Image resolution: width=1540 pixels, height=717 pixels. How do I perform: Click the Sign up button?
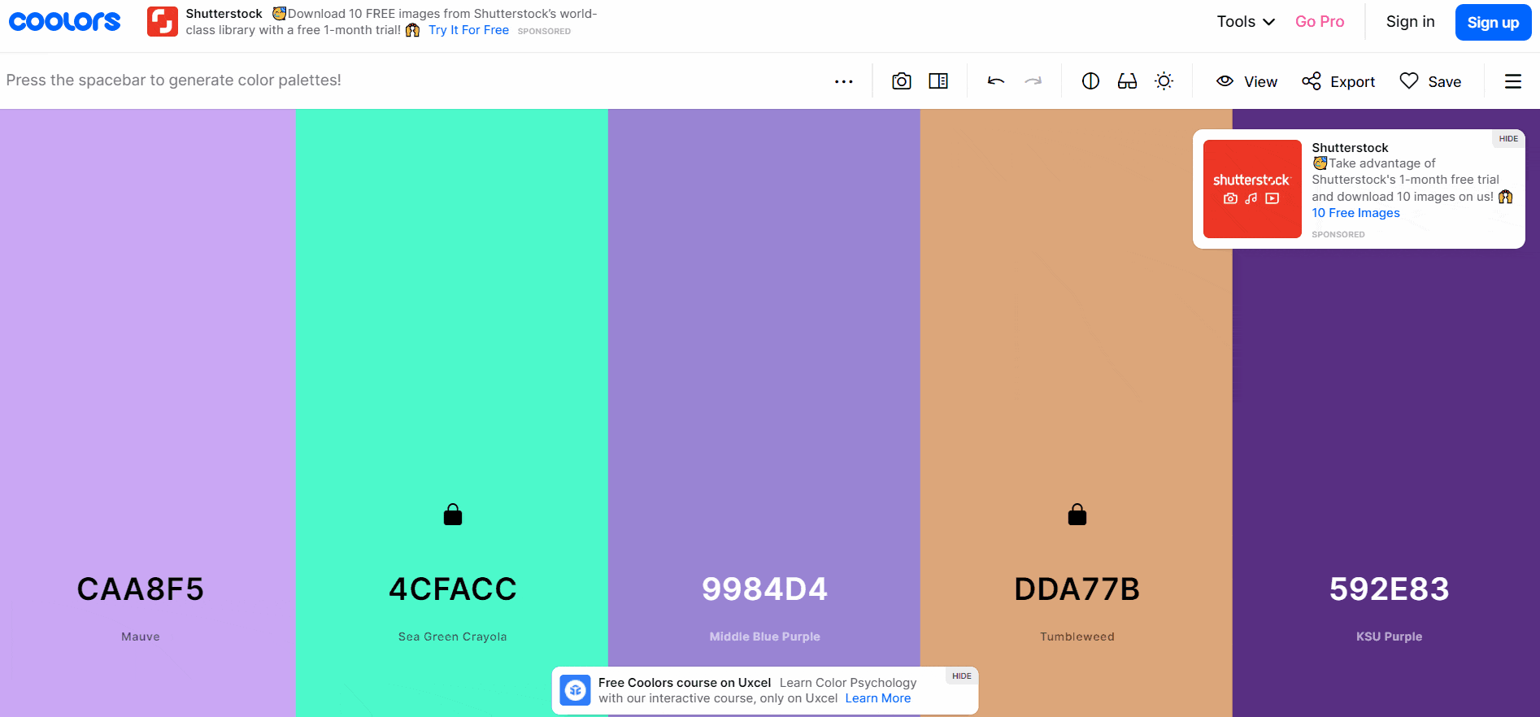click(x=1493, y=22)
